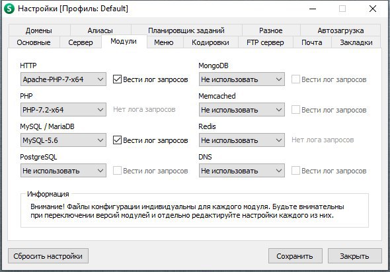Click the Закрыть button
This screenshot has width=390, height=272.
[355, 256]
